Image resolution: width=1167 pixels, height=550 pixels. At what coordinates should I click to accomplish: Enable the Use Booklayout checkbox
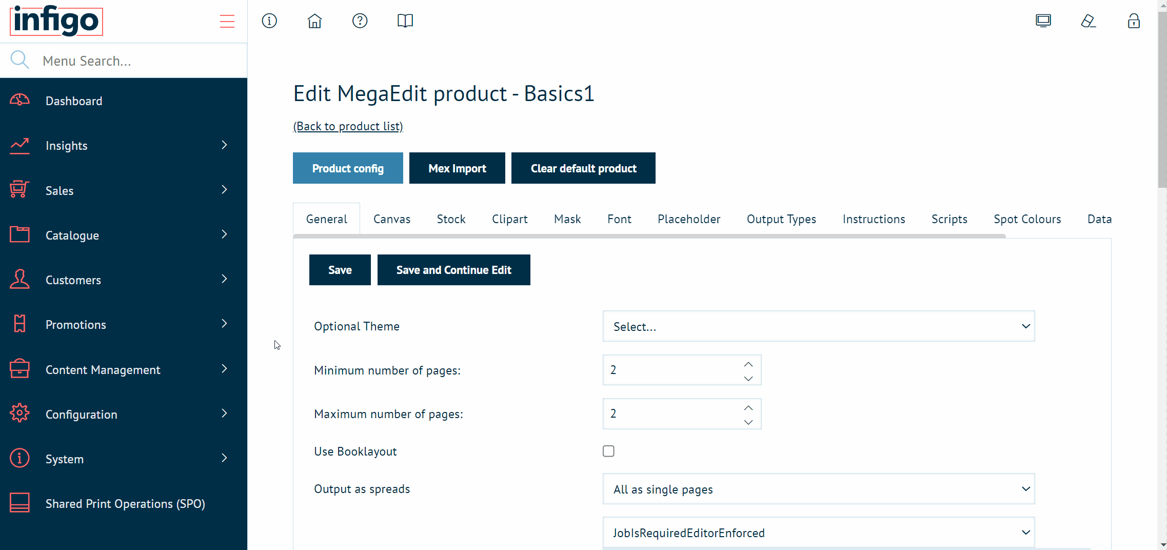click(608, 451)
